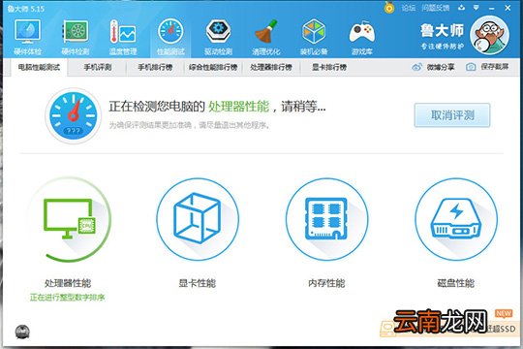Switch to the 手机评测 tab
This screenshot has width=523, height=349.
point(98,67)
